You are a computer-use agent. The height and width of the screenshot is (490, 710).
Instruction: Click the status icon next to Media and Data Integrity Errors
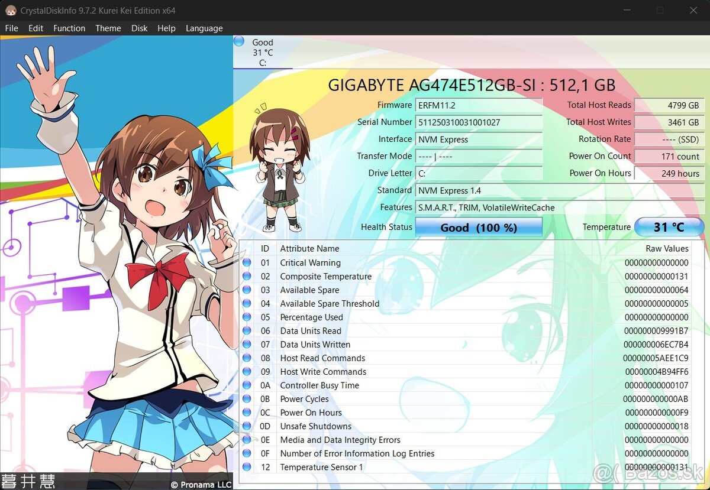(x=247, y=440)
